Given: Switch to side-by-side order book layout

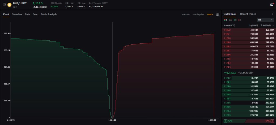Looking at the screenshot, I should (x=230, y=20).
